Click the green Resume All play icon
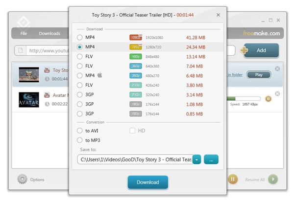This screenshot has height=202, width=294. [273, 179]
